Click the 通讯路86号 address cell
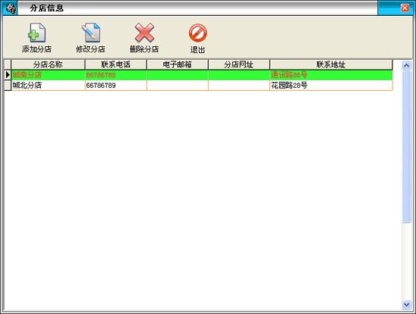This screenshot has height=314, width=416. 331,75
